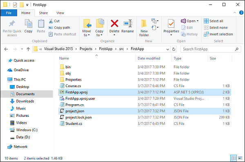Screen dimensions: 245x162
Task: Expand the address bar history dropdown
Action: tap(168, 49)
